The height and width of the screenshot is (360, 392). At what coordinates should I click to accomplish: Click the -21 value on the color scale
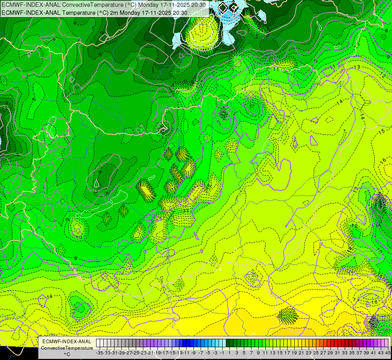(x=150, y=353)
